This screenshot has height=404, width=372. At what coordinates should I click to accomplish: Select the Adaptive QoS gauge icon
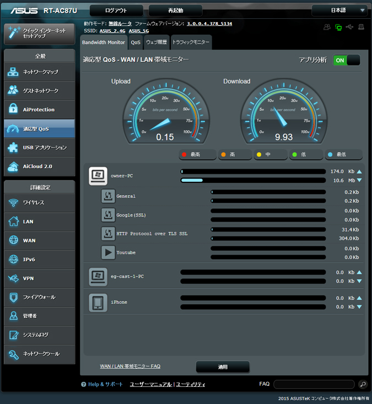(x=13, y=128)
